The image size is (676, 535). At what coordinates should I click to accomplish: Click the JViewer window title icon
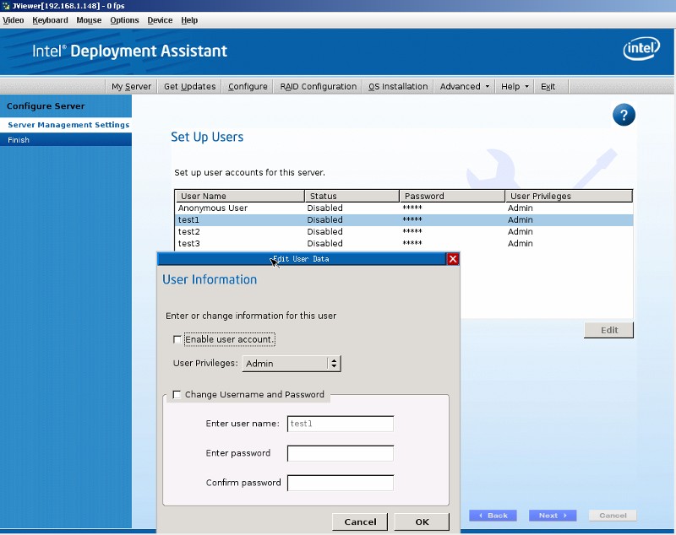[6, 6]
